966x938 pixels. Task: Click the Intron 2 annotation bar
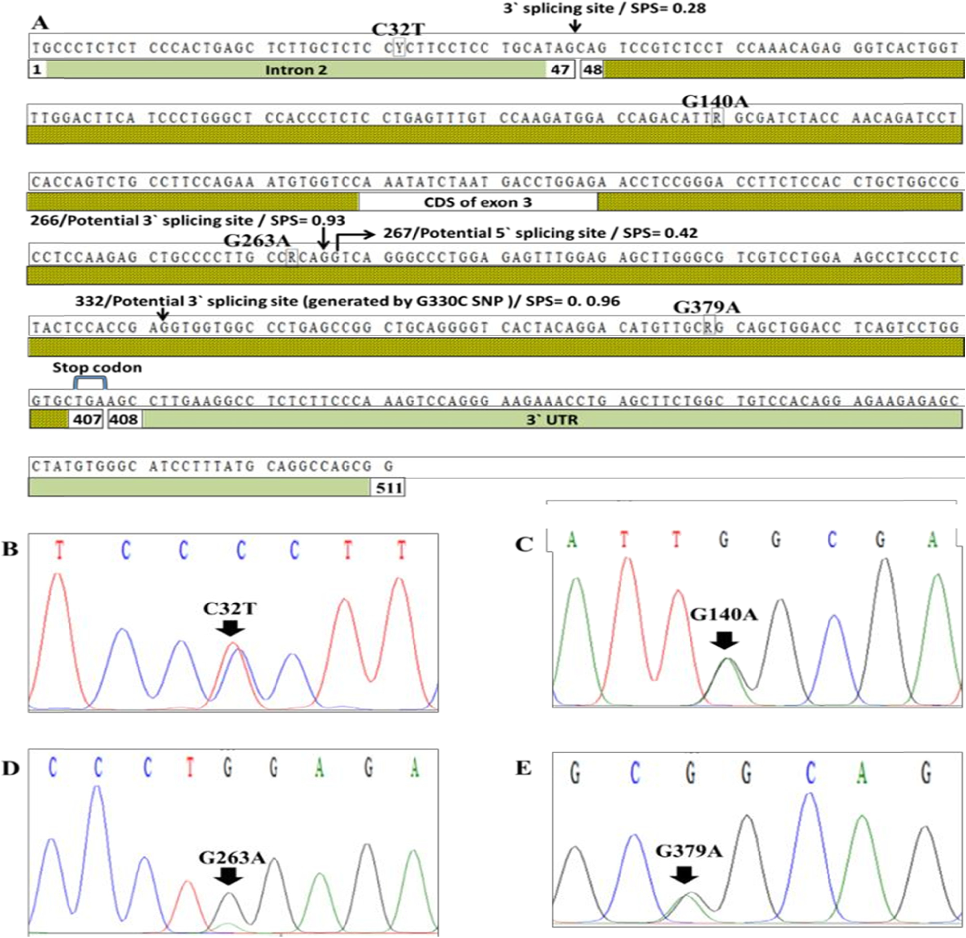coord(296,69)
